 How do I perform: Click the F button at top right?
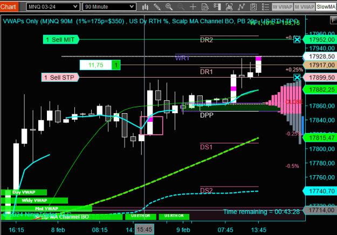(x=333, y=20)
